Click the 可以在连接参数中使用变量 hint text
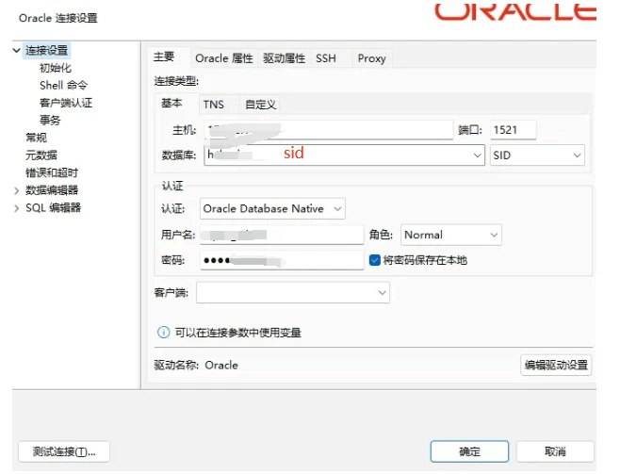The image size is (620, 474). (238, 333)
